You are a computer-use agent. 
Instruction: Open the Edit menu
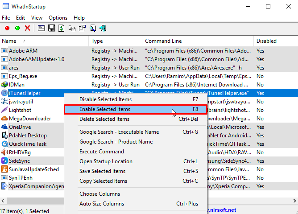[x=21, y=18]
